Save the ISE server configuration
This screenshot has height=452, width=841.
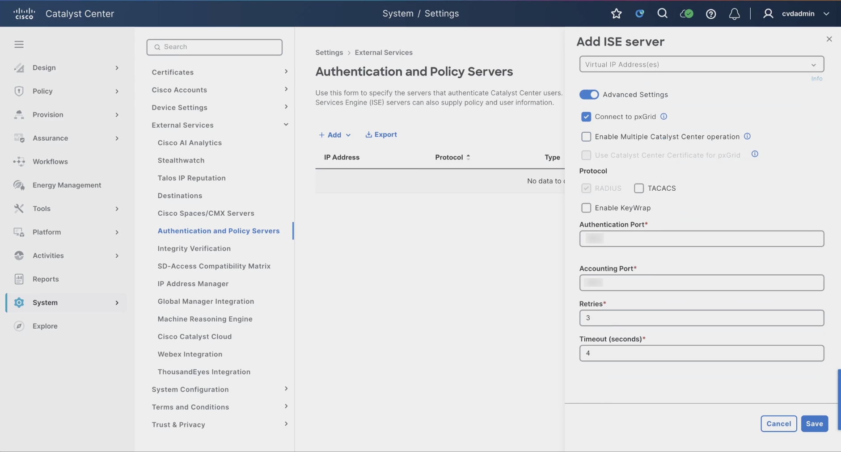(x=814, y=423)
